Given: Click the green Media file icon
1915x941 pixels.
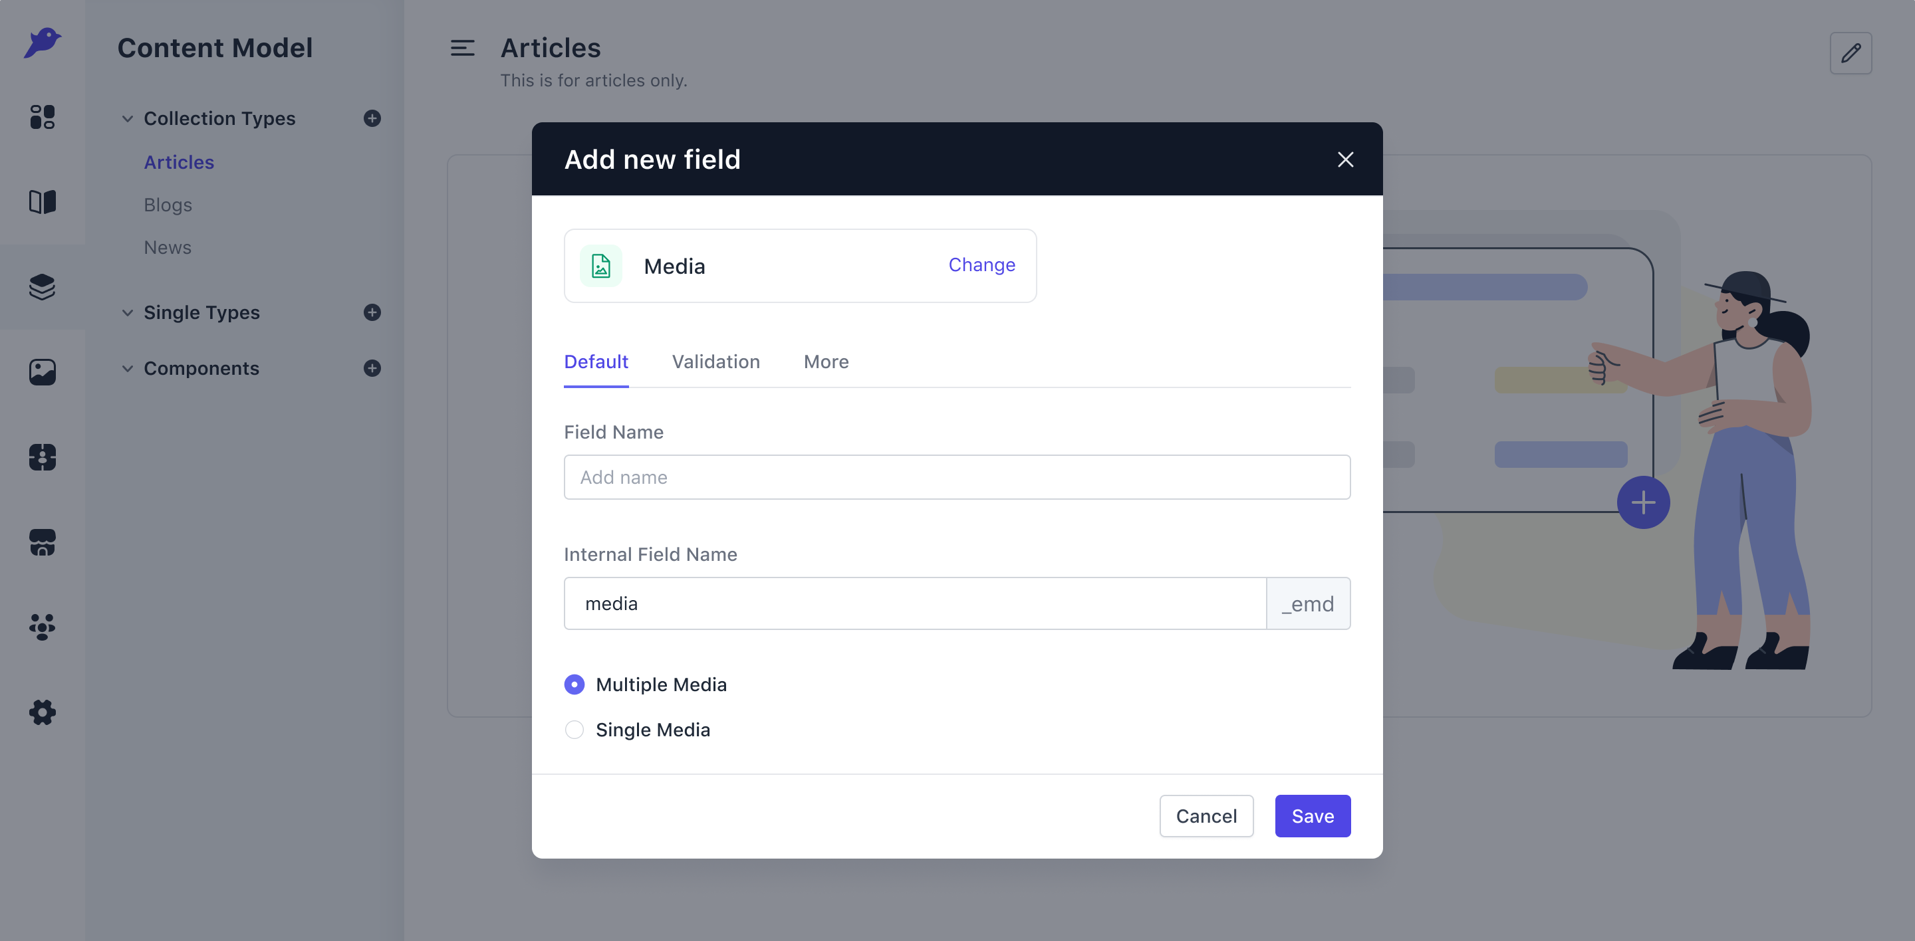Looking at the screenshot, I should point(600,266).
